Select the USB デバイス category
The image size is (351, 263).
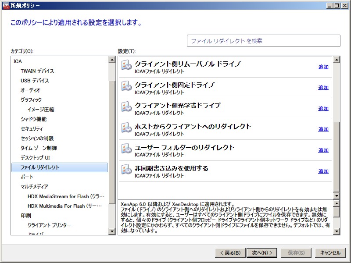click(35, 81)
